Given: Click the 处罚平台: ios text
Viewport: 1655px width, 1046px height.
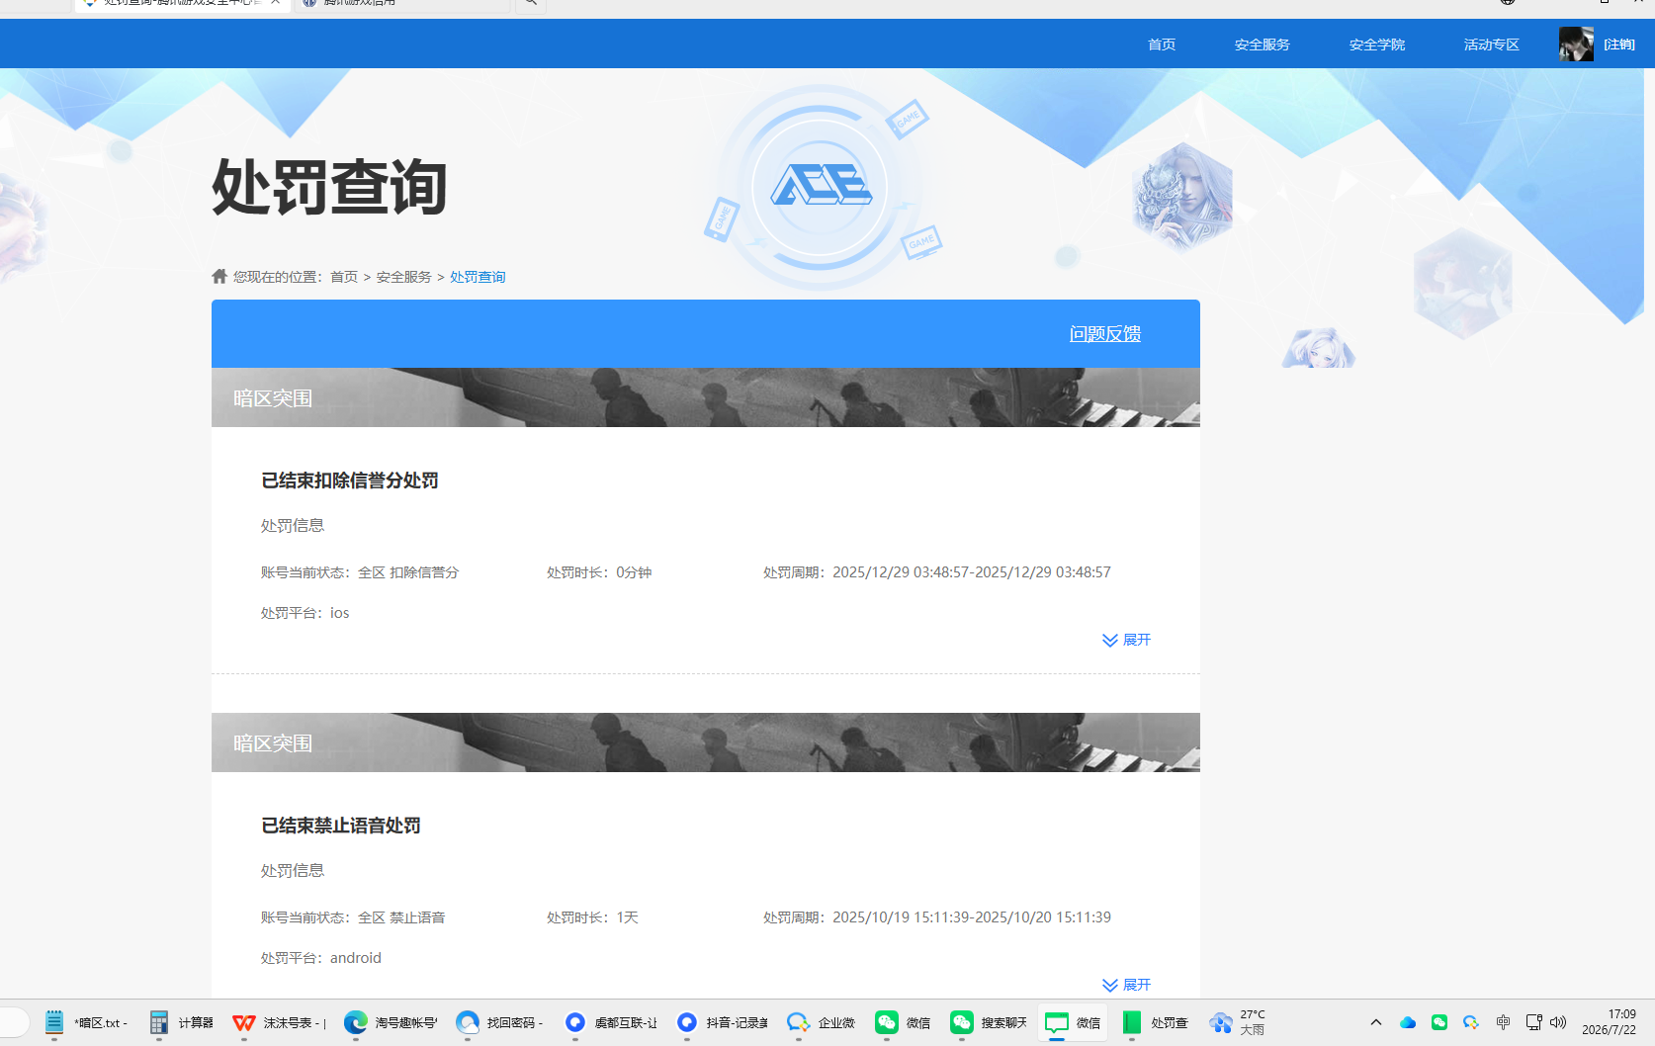Looking at the screenshot, I should coord(305,613).
